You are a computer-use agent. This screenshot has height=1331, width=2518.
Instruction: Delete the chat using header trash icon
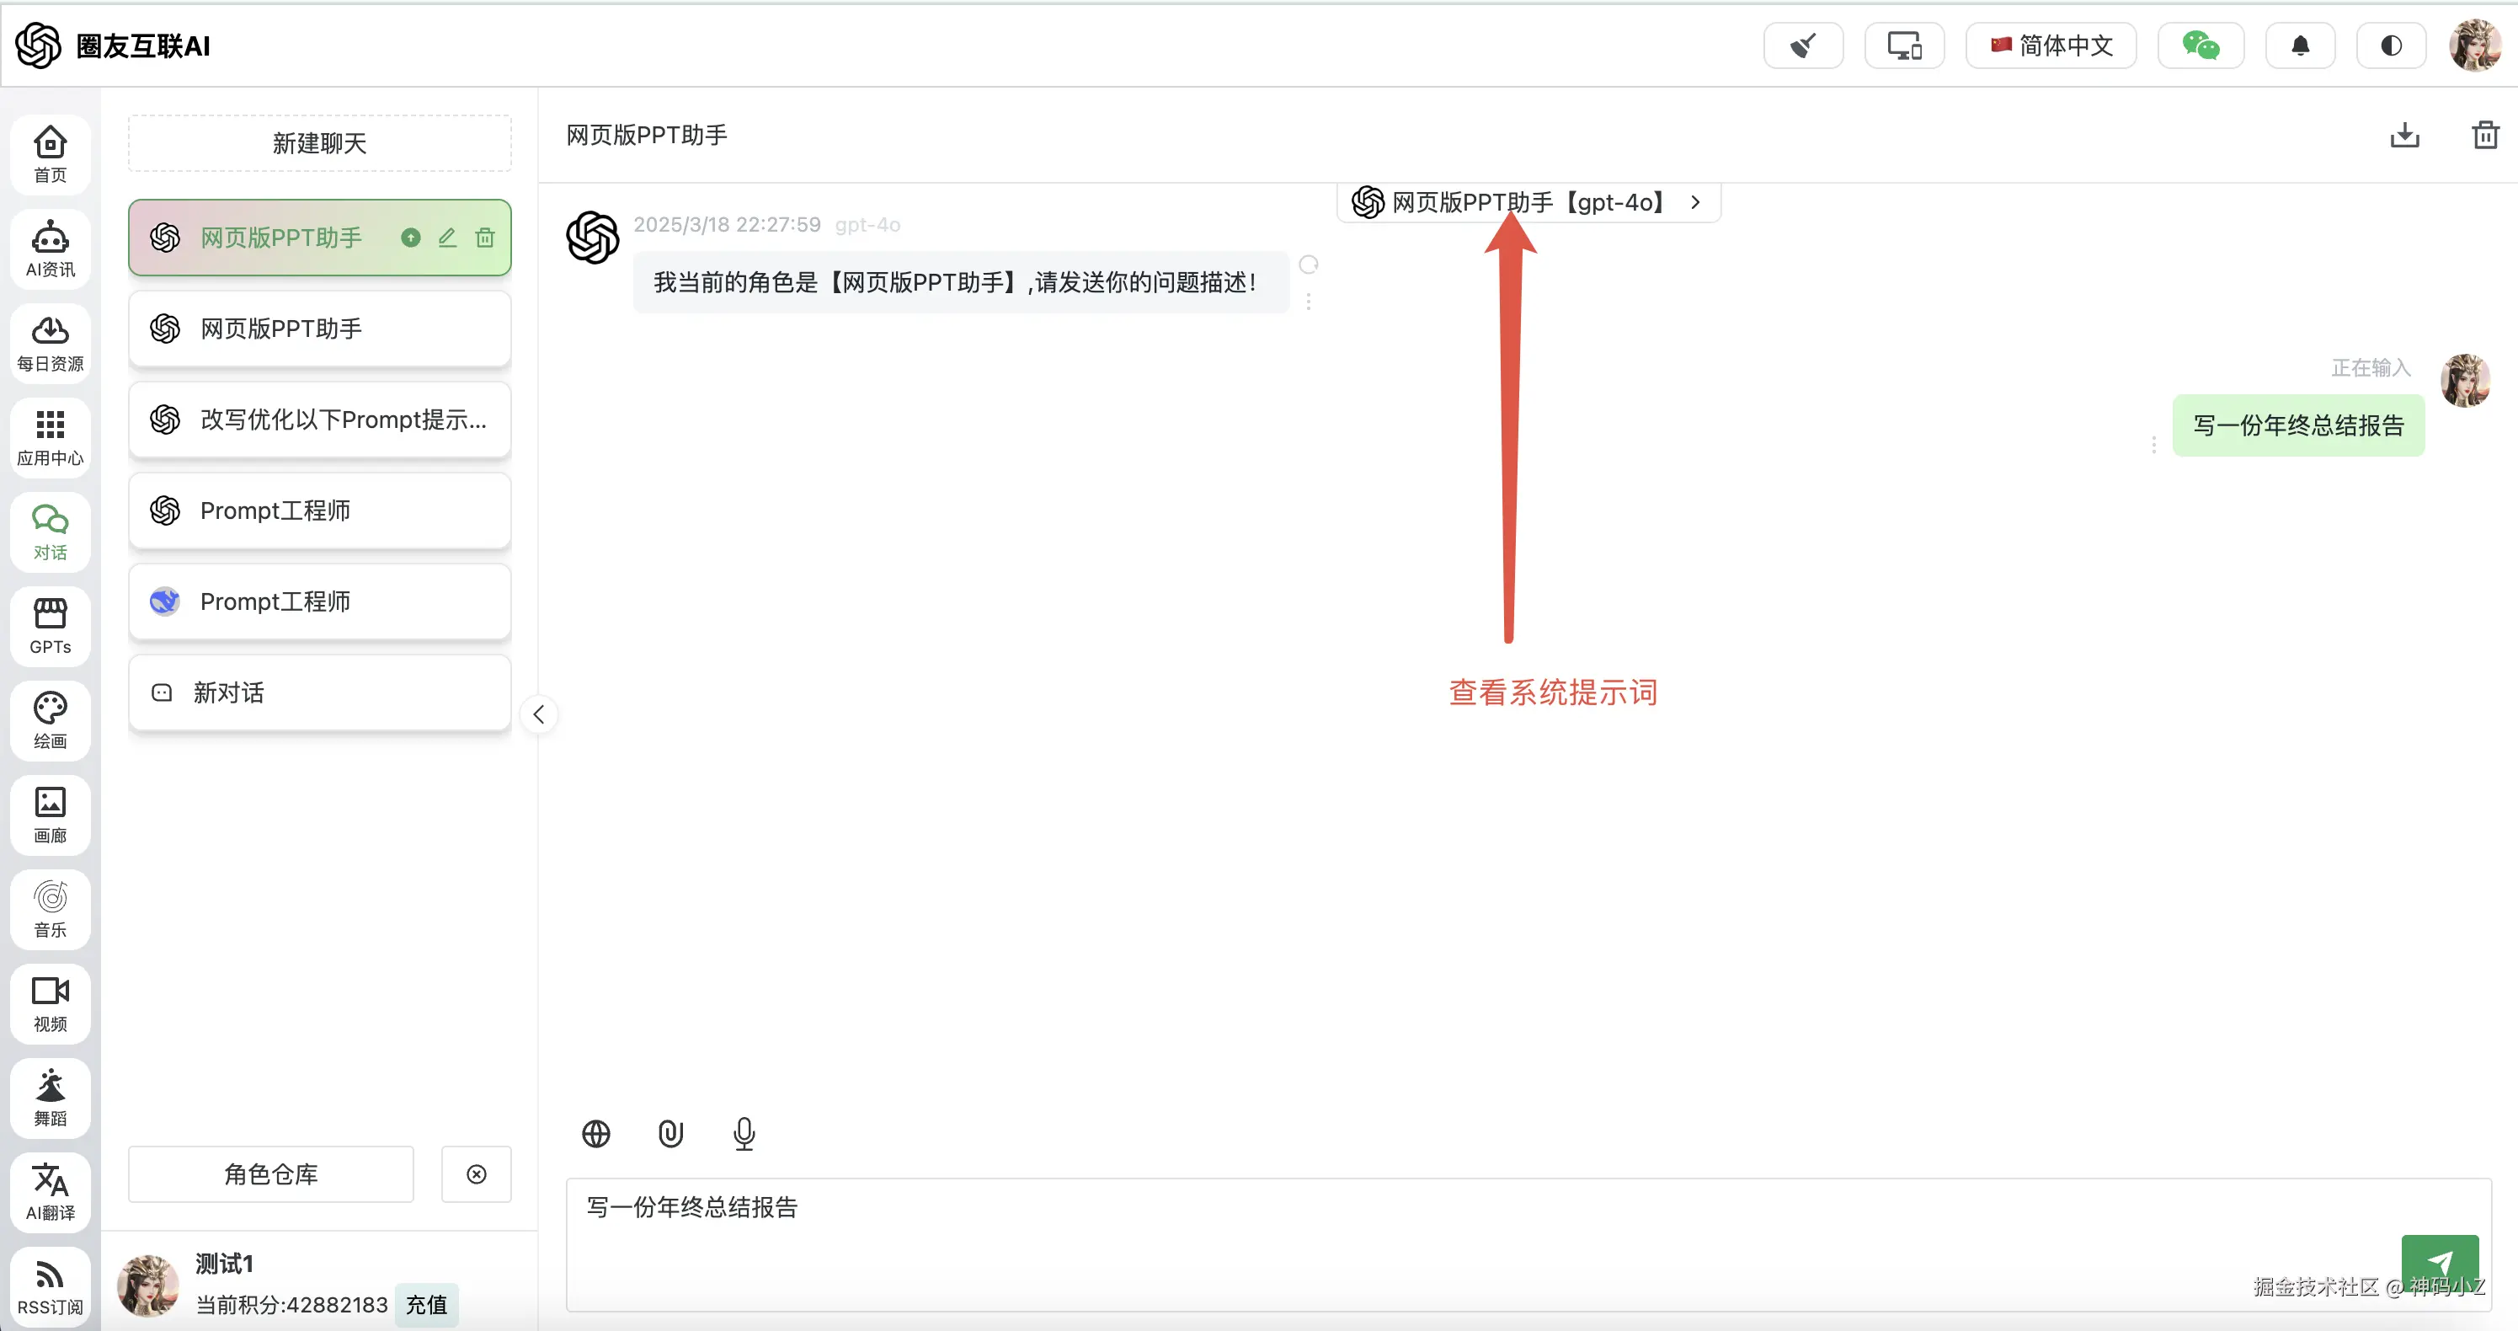2485,135
